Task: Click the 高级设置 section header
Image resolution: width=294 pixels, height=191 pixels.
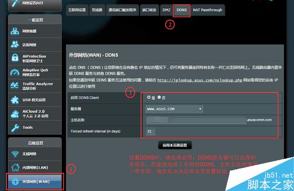Action: click(x=35, y=143)
